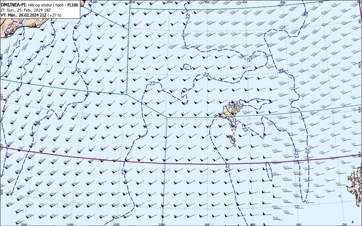362x226 pixels.
Task: Select the FL180 flight level text
Action: (x=73, y=5)
